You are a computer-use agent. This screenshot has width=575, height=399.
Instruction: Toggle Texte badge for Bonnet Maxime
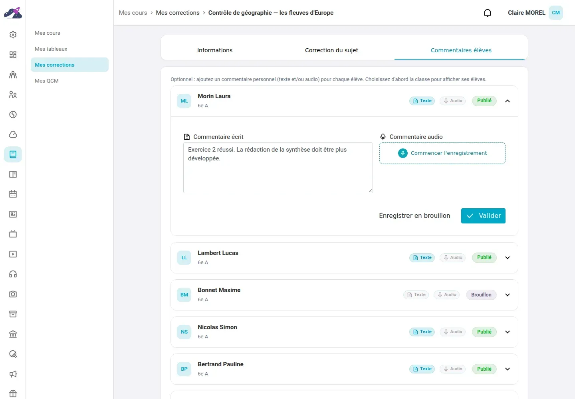(x=416, y=295)
